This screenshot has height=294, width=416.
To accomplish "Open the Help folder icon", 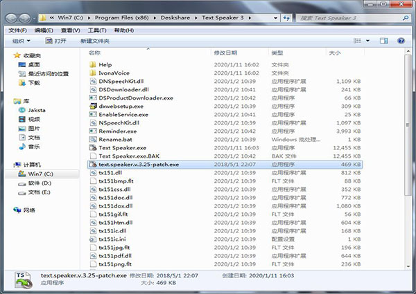I will [93, 64].
